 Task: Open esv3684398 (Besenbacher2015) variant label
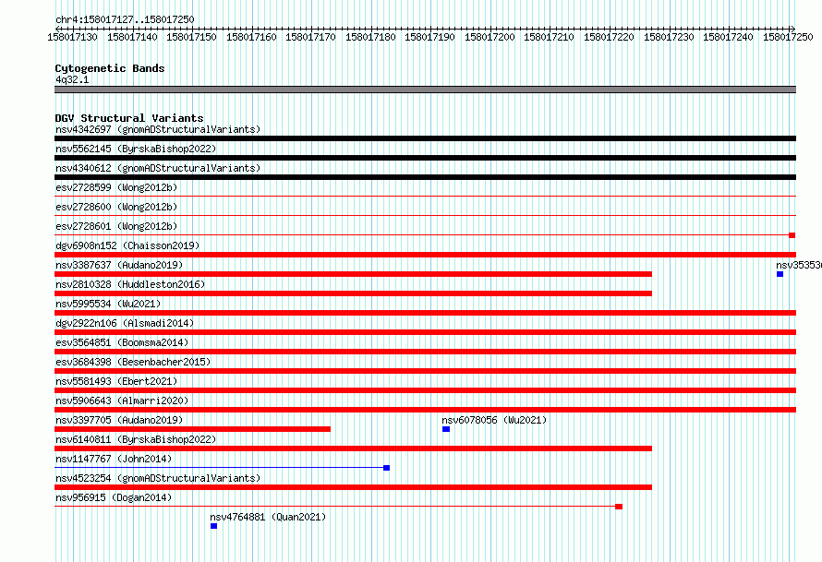tap(133, 362)
